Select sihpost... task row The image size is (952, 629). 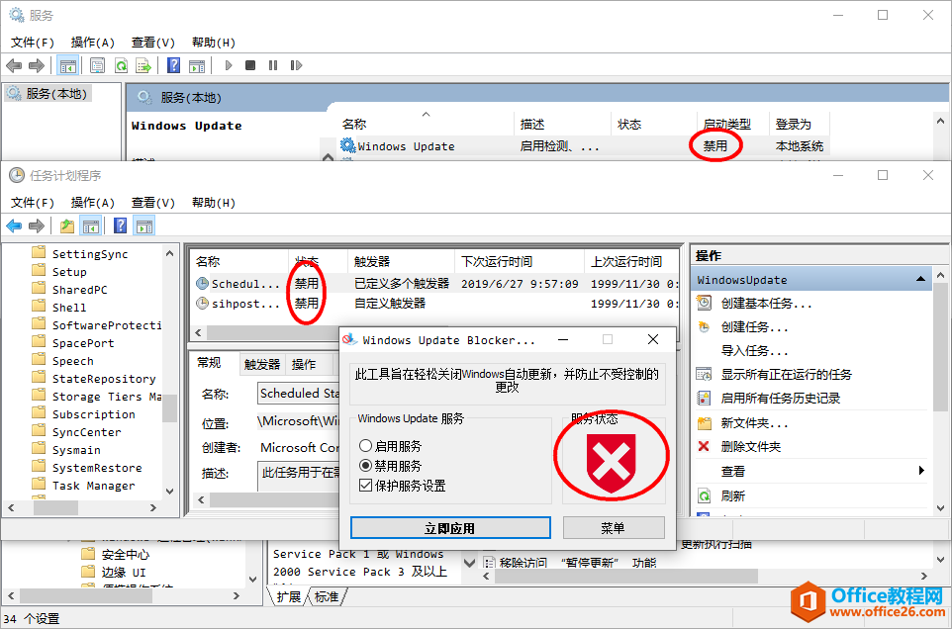(434, 304)
